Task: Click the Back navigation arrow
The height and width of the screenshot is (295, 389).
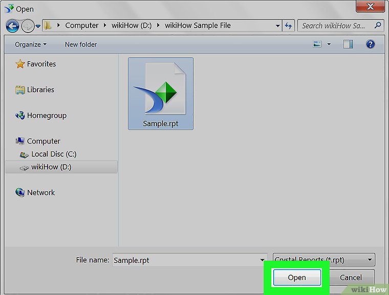Action: point(12,26)
